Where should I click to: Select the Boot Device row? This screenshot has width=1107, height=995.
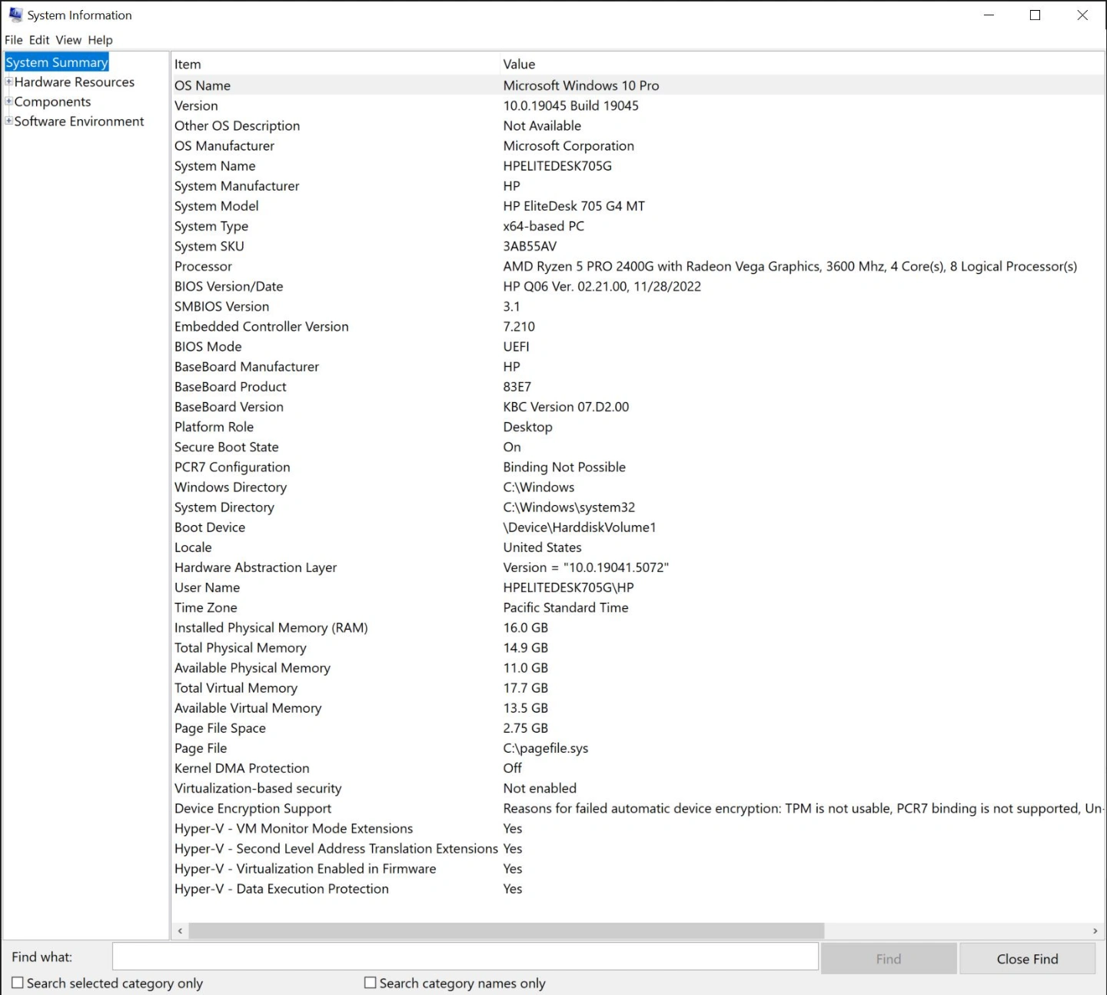pyautogui.click(x=638, y=527)
